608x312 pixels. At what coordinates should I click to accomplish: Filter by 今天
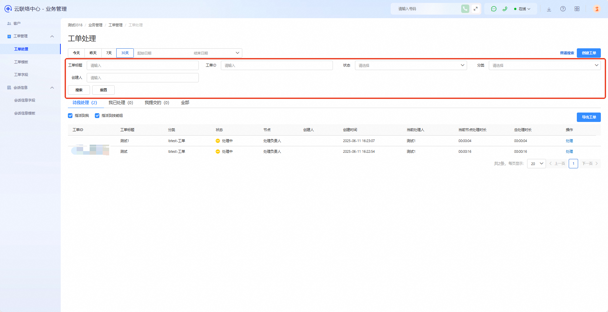coord(76,53)
